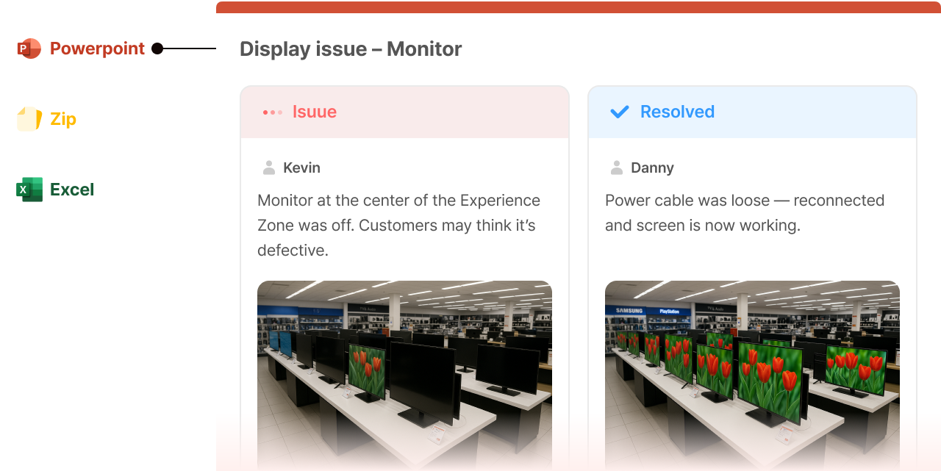
Task: Select the Zip export option
Action: [46, 119]
